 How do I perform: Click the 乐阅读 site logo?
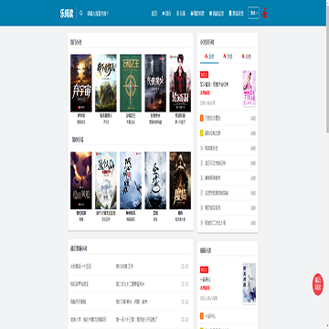tap(67, 14)
